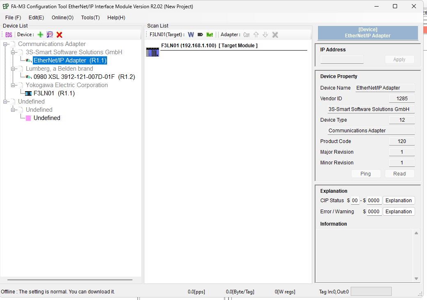The height and width of the screenshot is (300, 427).
Task: Click the status bar field after Tag In:0,Out:0
Action: pos(371,291)
